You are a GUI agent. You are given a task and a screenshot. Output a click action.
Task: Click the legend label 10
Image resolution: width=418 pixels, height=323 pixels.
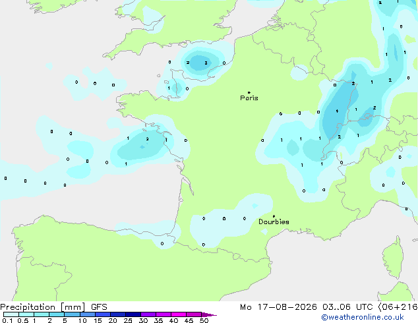point(82,320)
